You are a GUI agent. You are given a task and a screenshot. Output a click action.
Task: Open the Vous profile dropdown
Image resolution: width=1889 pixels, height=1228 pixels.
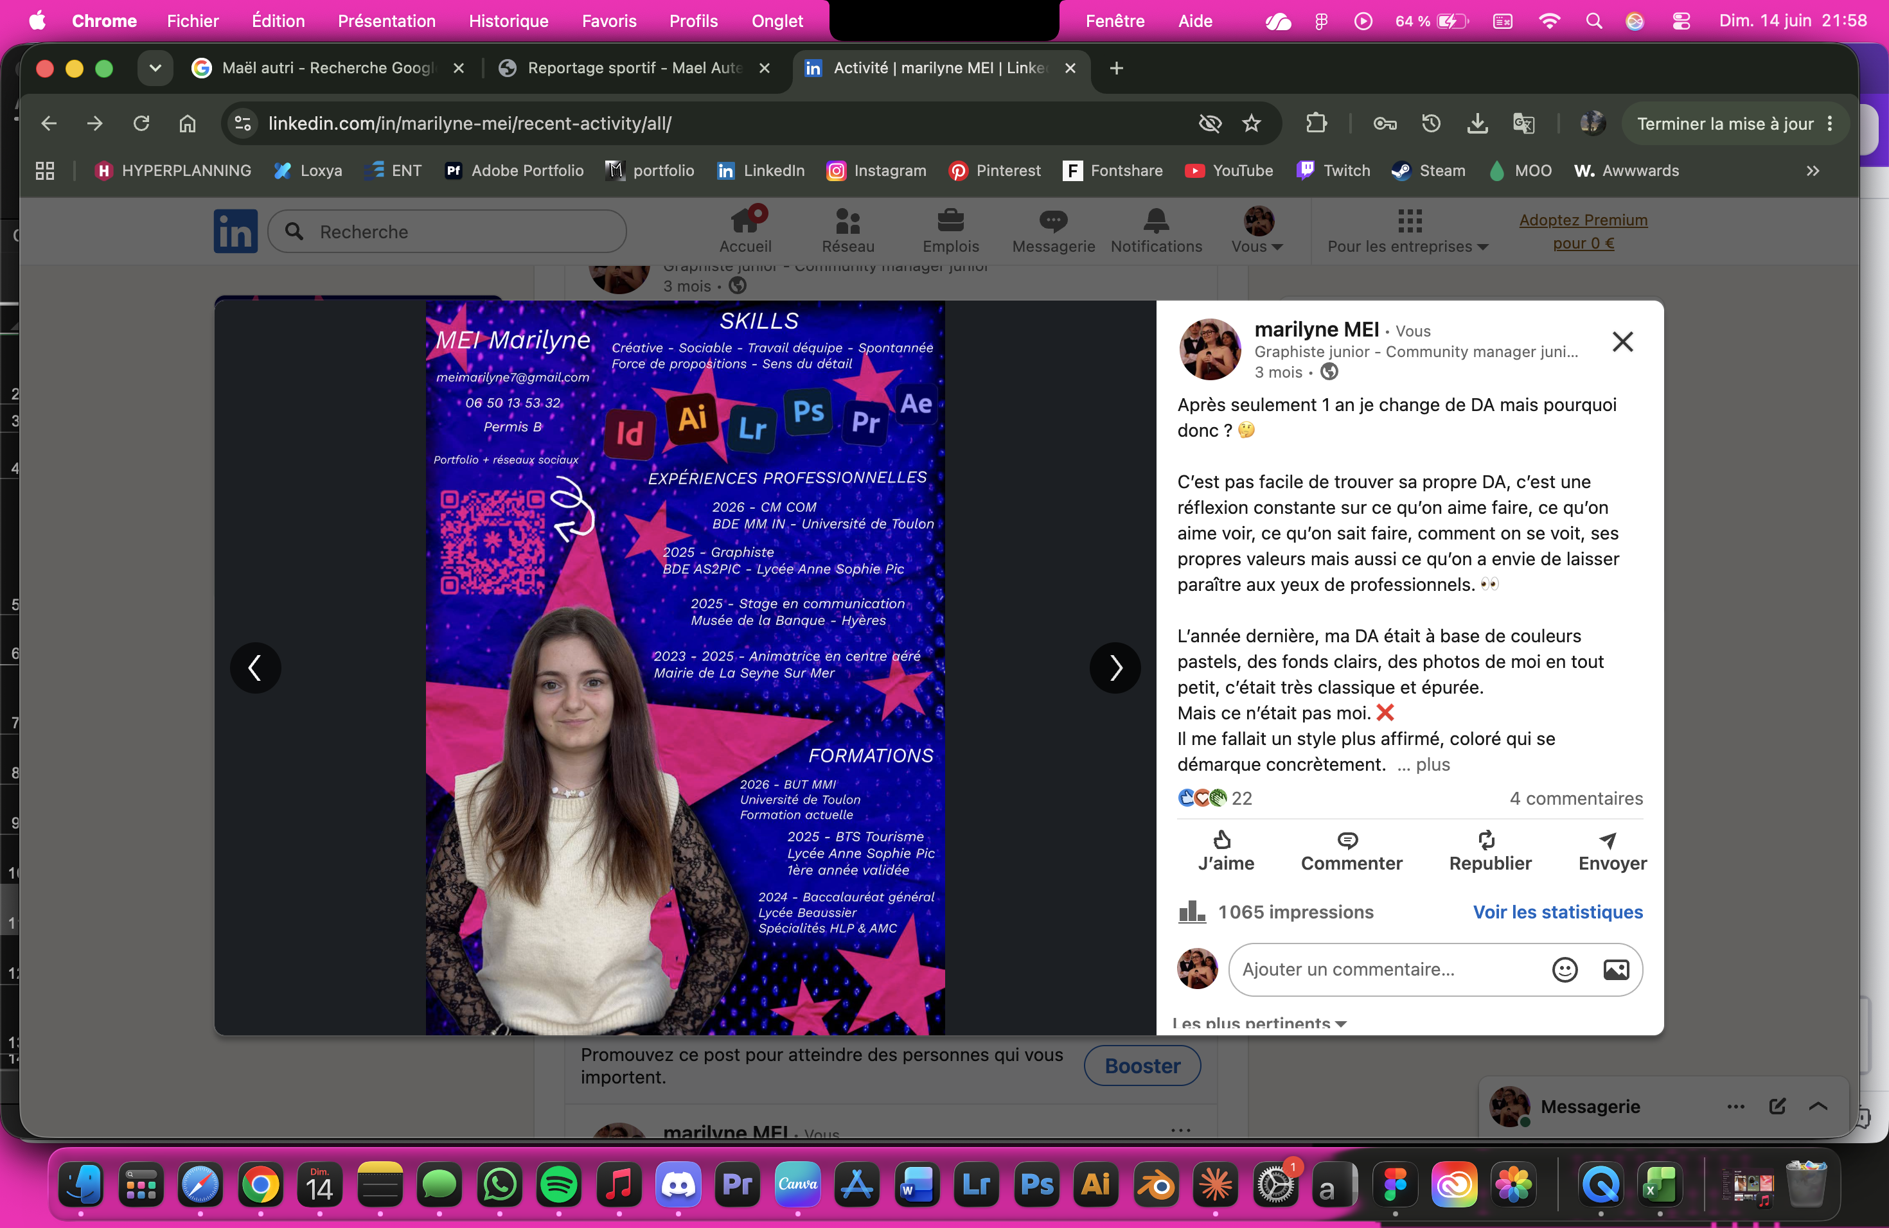click(x=1257, y=230)
